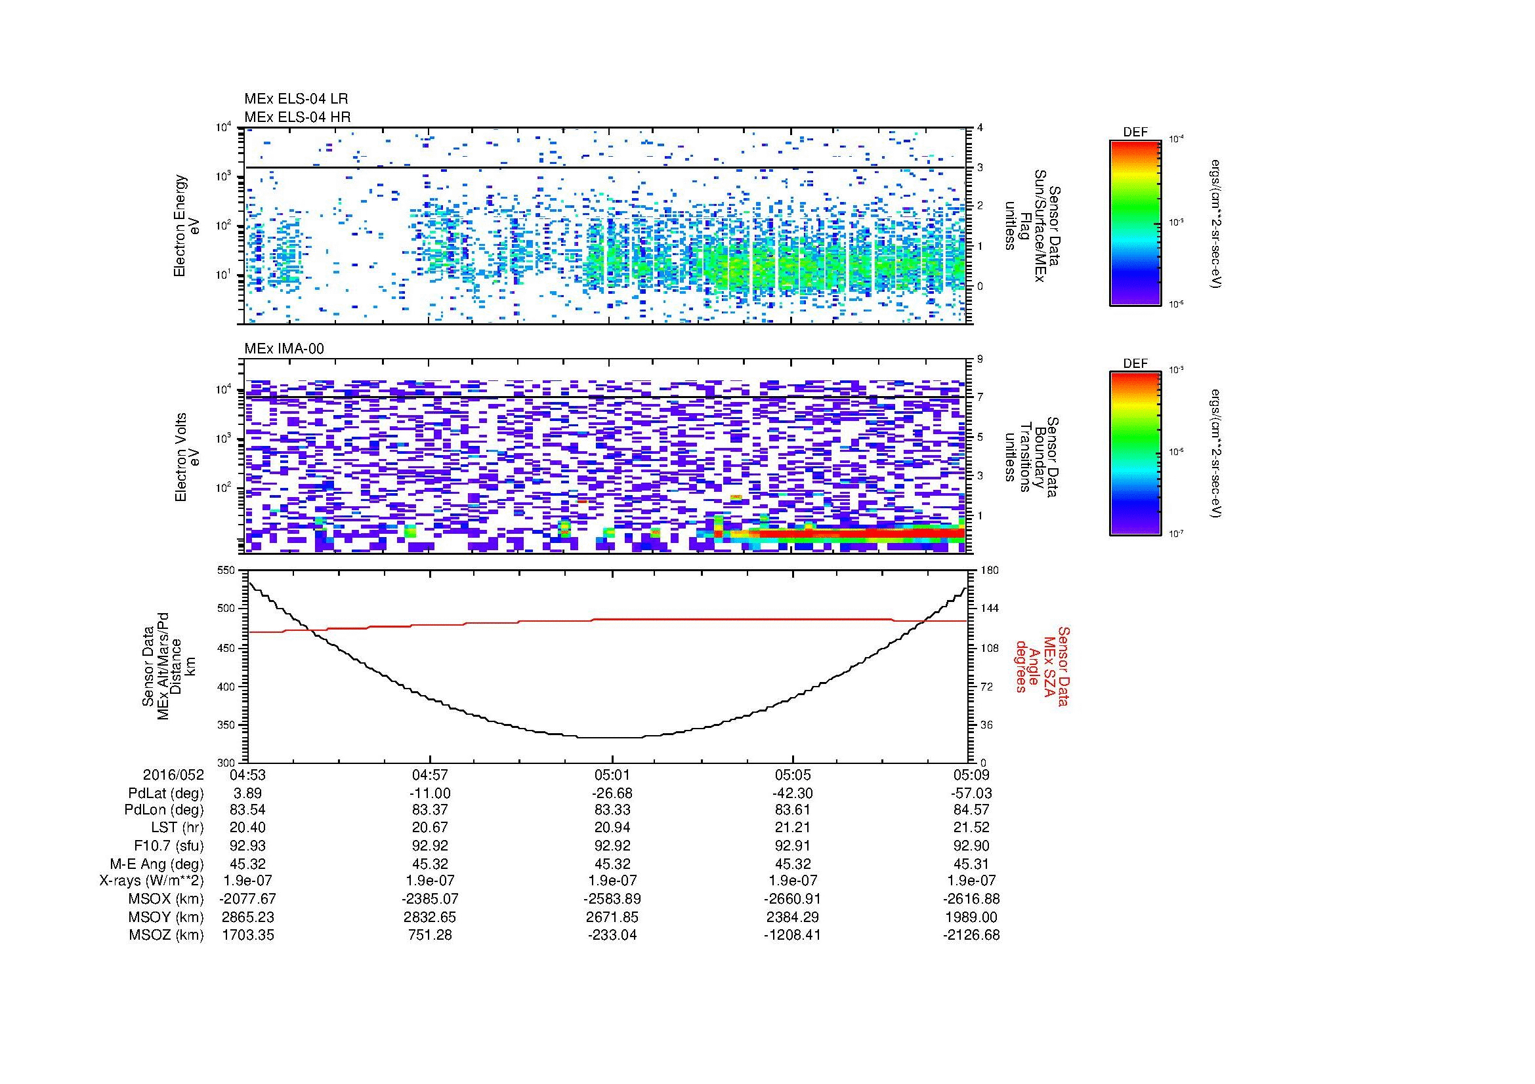Click the red high-flux band in IMA spectrogram
Viewport: 1535px width, 1084px height.
[x=862, y=534]
